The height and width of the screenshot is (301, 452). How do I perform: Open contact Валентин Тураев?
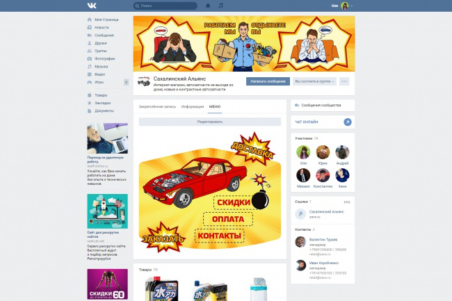(x=323, y=240)
